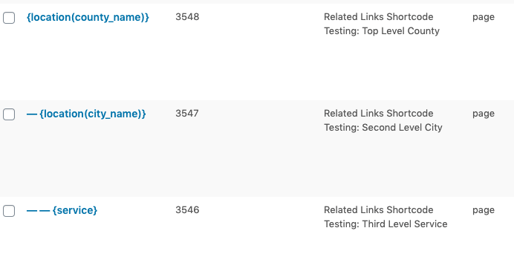
Task: Click the Second Level City description text
Action: (x=383, y=120)
